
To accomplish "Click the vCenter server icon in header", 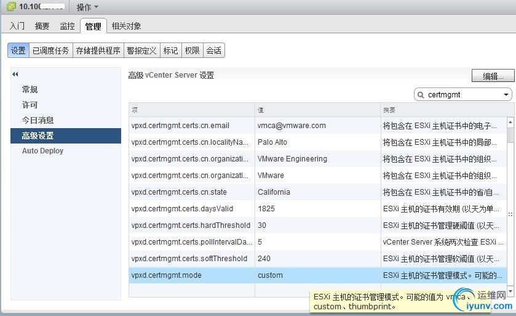I will [x=11, y=7].
